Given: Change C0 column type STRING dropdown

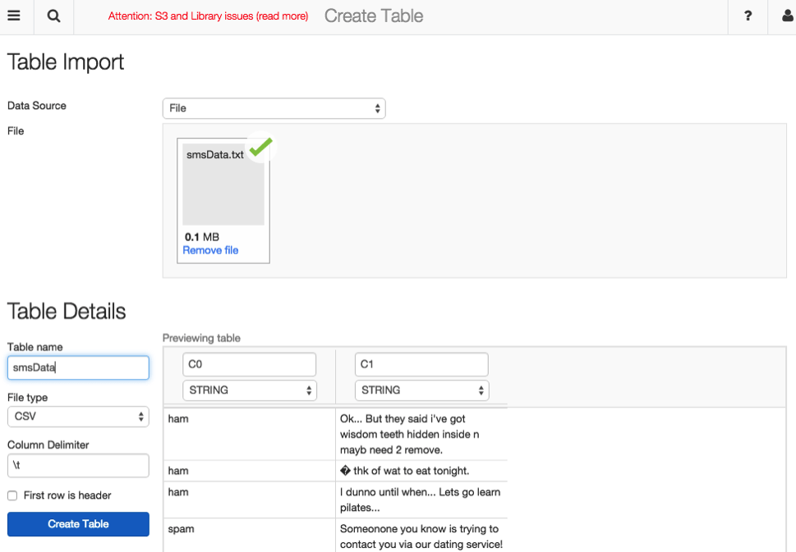Looking at the screenshot, I should click(x=250, y=390).
